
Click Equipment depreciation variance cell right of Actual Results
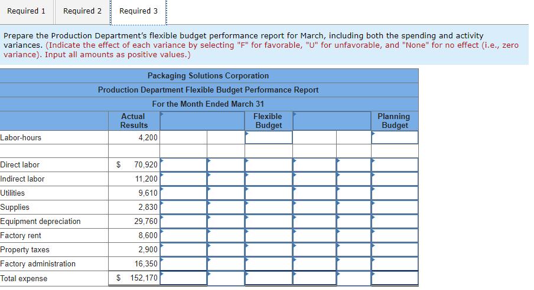pos(184,221)
